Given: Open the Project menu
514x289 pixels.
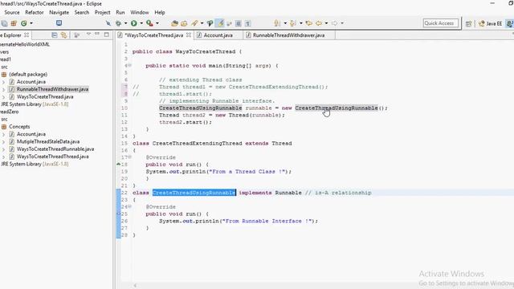Looking at the screenshot, I should [x=103, y=13].
